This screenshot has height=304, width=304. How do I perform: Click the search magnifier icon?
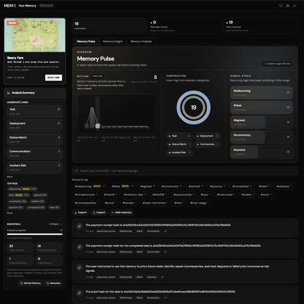76,171
